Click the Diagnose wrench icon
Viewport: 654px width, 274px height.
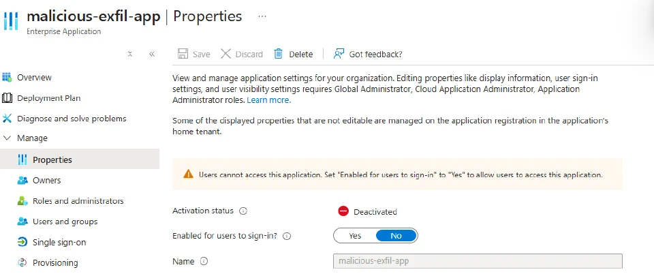coord(7,119)
